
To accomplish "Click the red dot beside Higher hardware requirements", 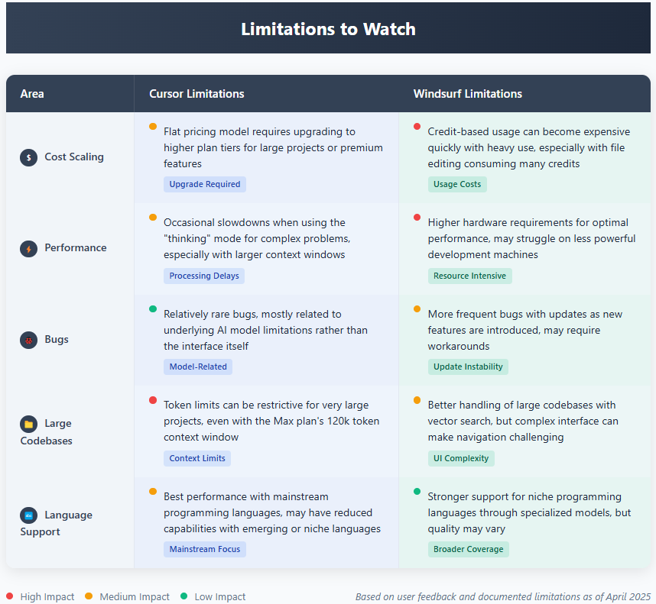I will (x=417, y=217).
